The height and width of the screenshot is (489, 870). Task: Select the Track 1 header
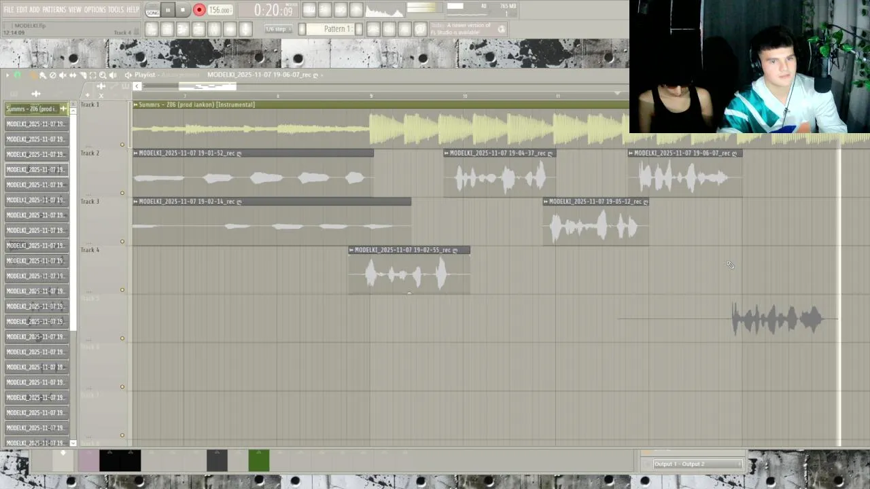coord(103,124)
